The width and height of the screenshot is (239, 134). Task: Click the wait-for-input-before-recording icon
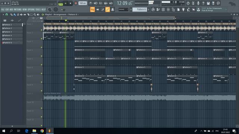pyautogui.click(x=96, y=3)
